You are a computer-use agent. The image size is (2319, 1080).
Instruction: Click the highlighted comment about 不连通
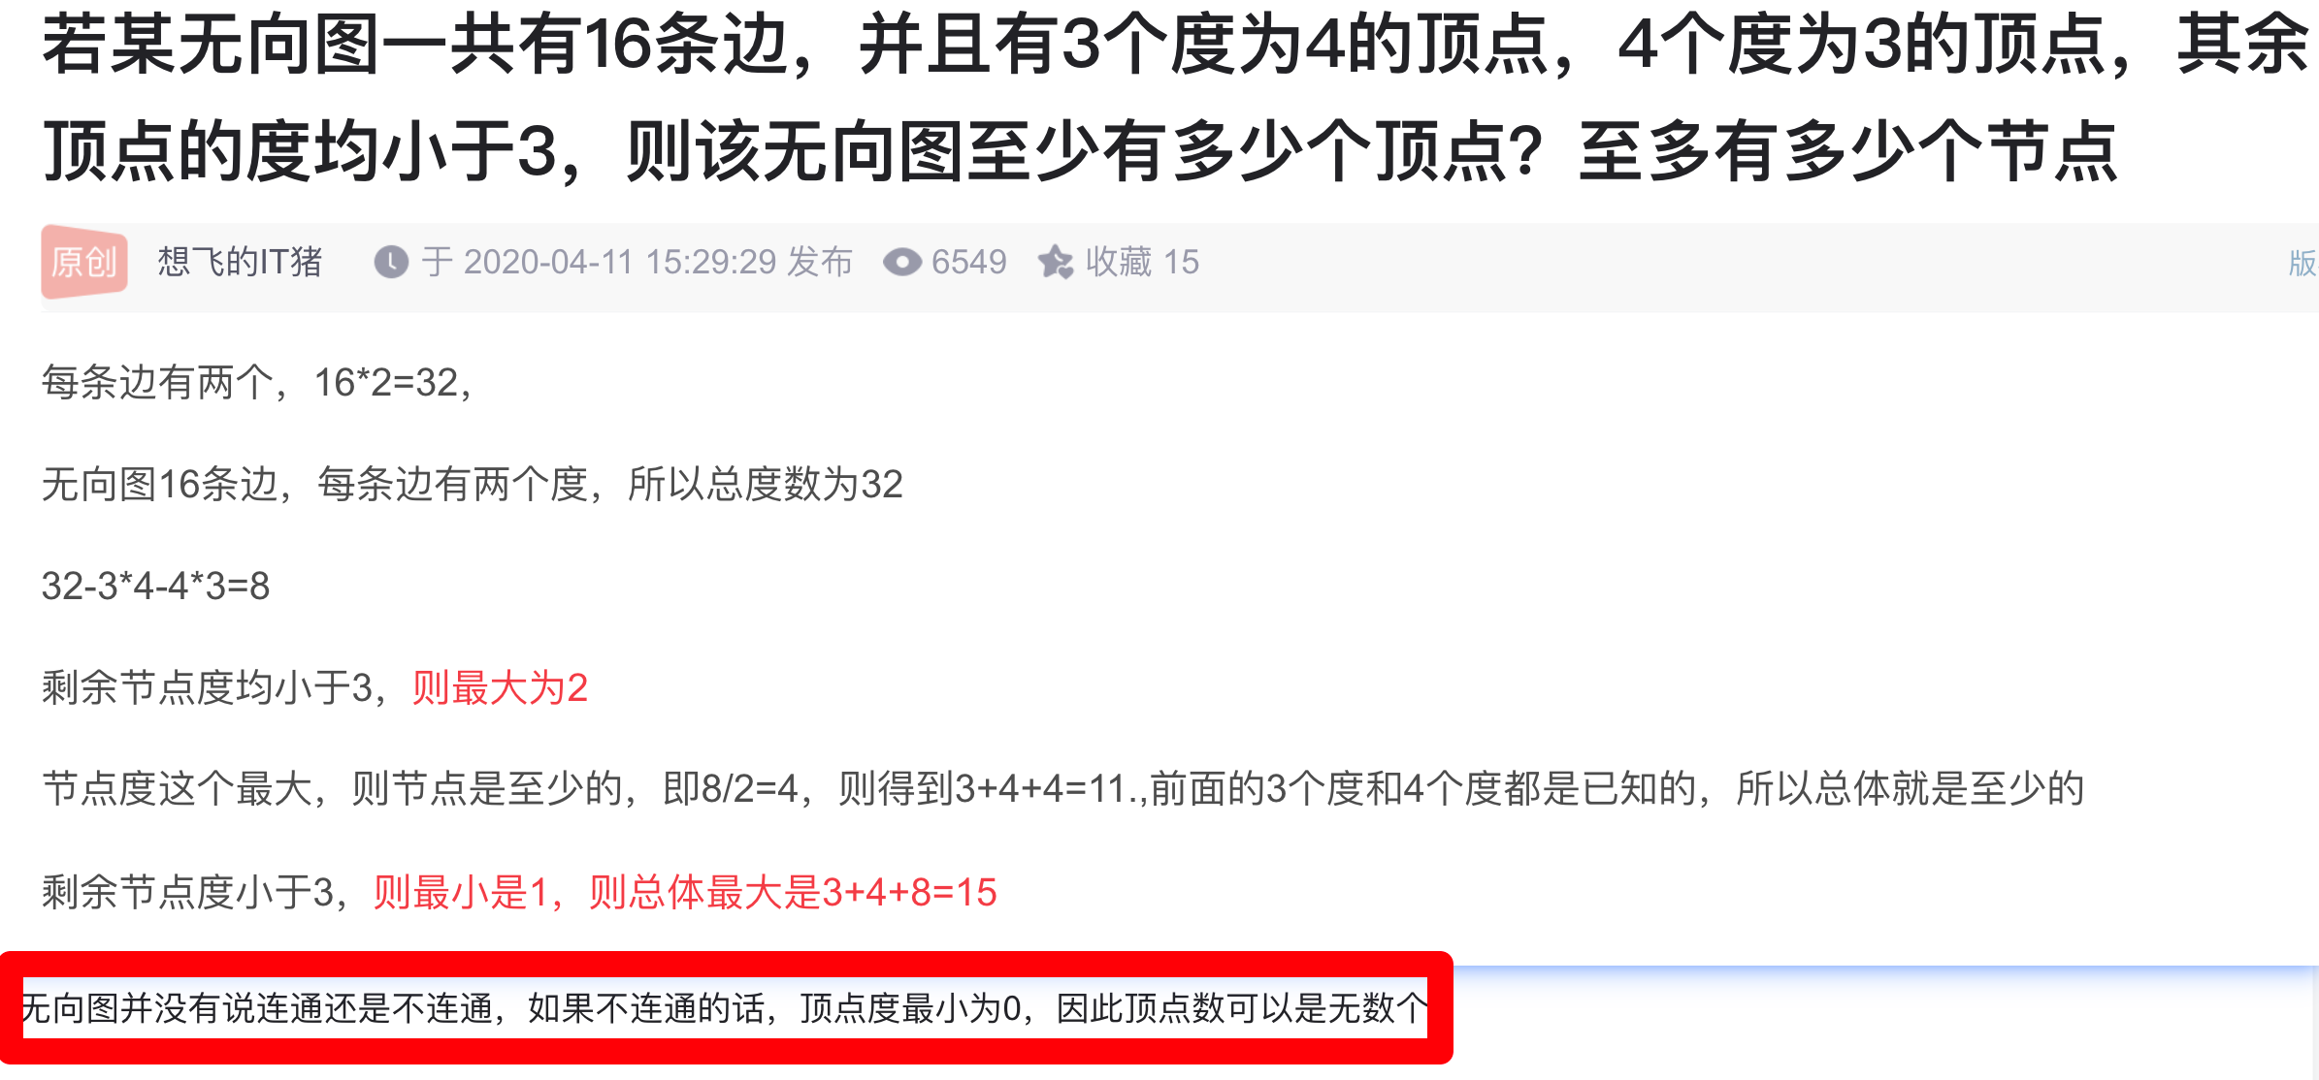tap(724, 1008)
